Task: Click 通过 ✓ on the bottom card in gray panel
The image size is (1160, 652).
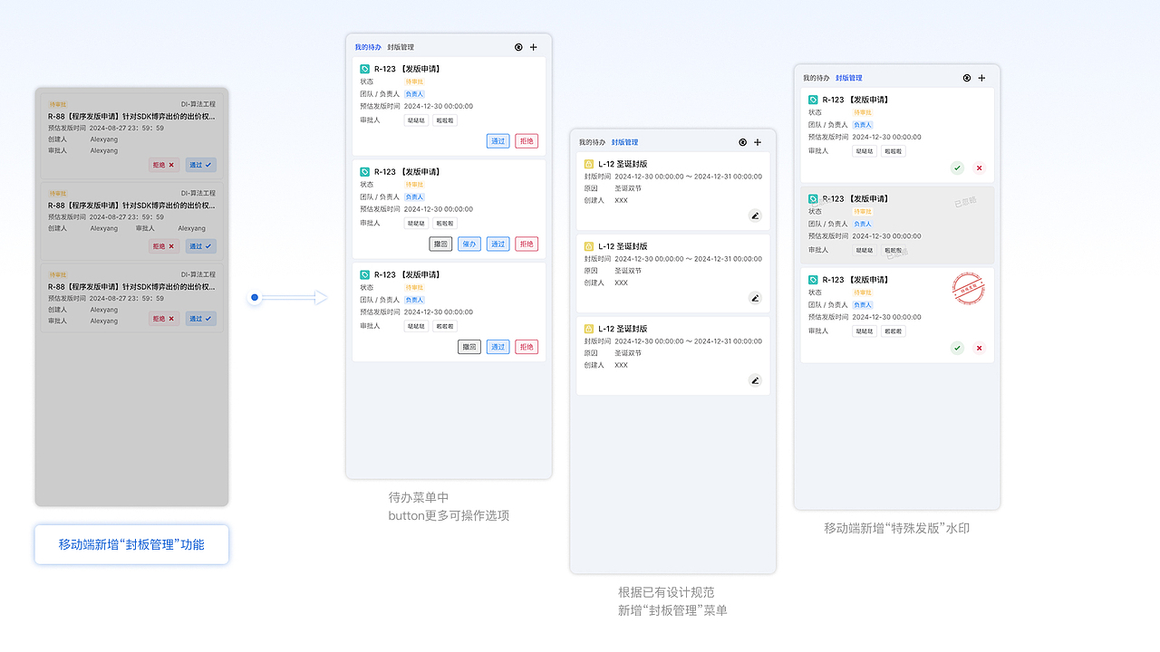Action: 201,319
